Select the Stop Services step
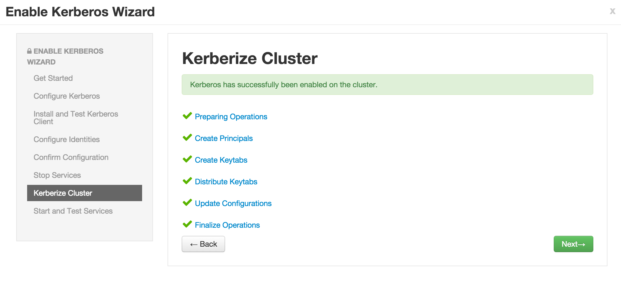This screenshot has width=621, height=283. pos(57,175)
